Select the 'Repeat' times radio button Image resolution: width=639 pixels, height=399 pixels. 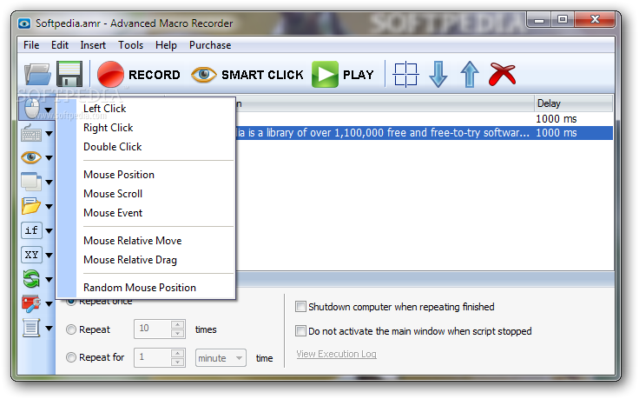point(71,329)
